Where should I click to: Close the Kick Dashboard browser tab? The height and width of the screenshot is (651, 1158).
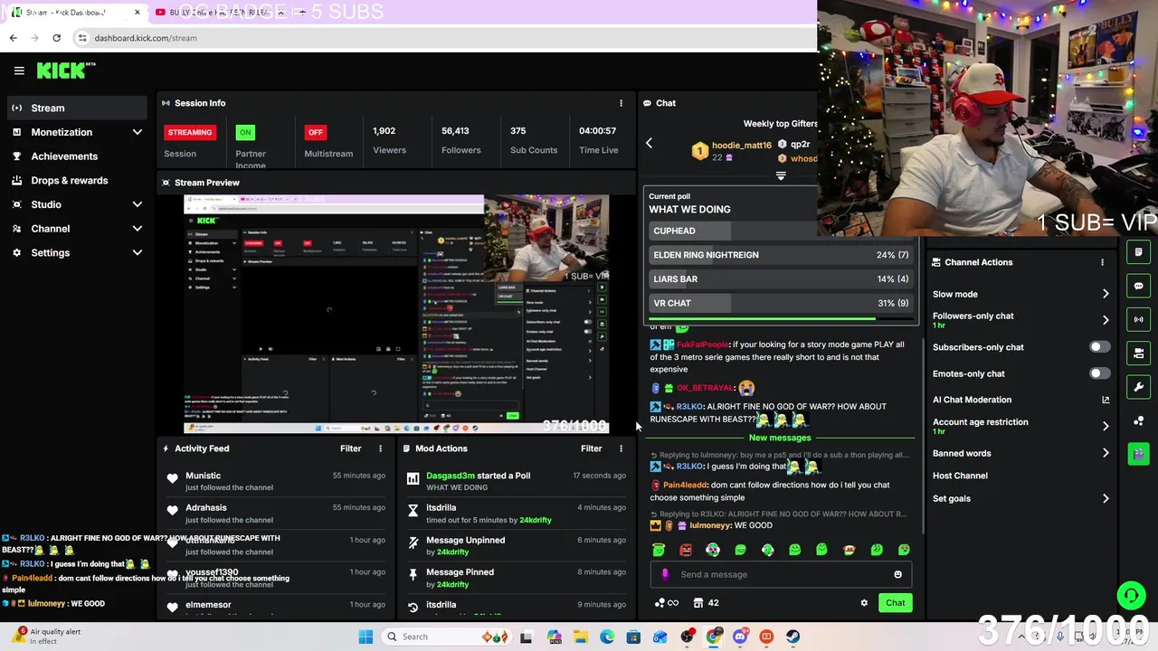[137, 13]
